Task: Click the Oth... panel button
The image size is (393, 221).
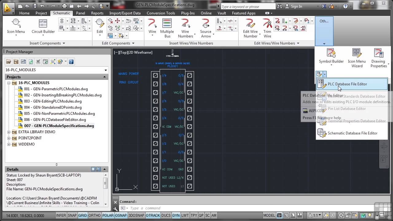Action: 324,31
